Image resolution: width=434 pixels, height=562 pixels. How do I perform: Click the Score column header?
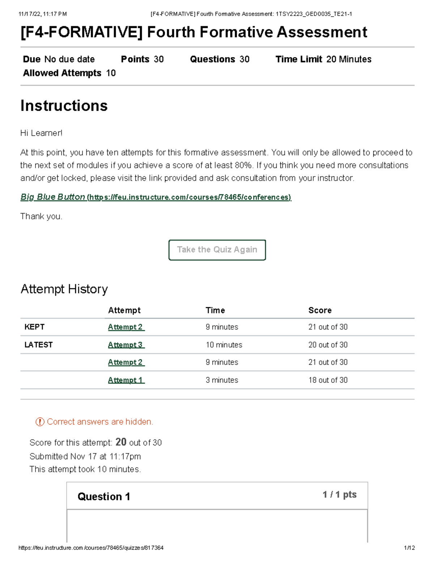coord(320,310)
